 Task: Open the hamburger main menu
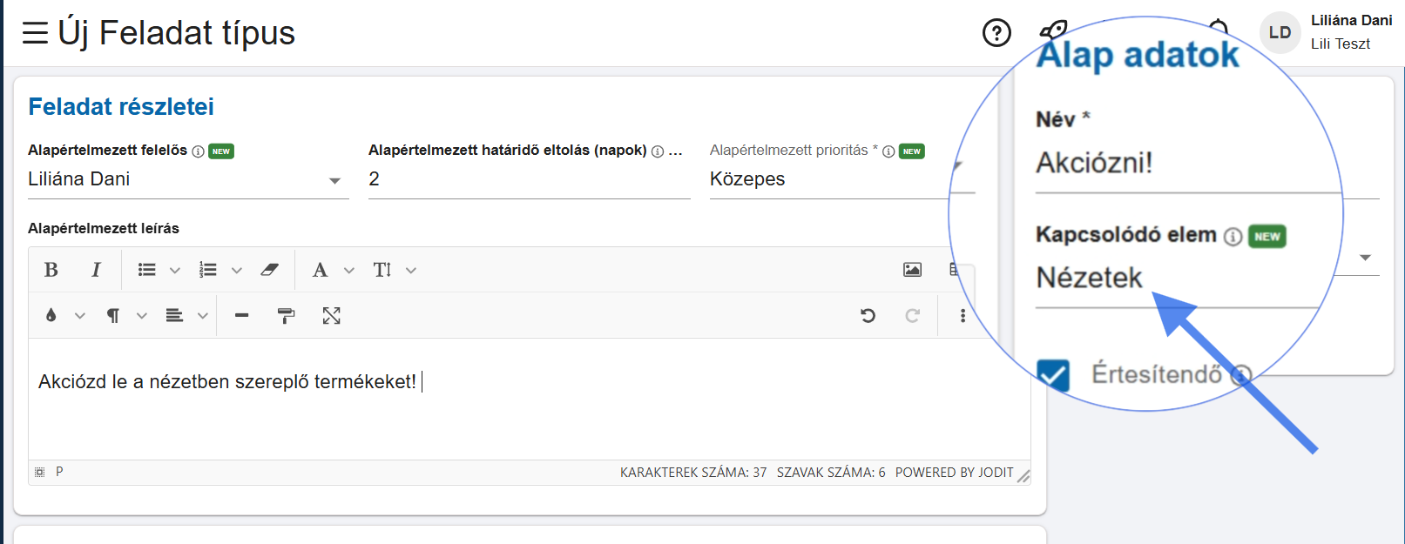click(35, 33)
